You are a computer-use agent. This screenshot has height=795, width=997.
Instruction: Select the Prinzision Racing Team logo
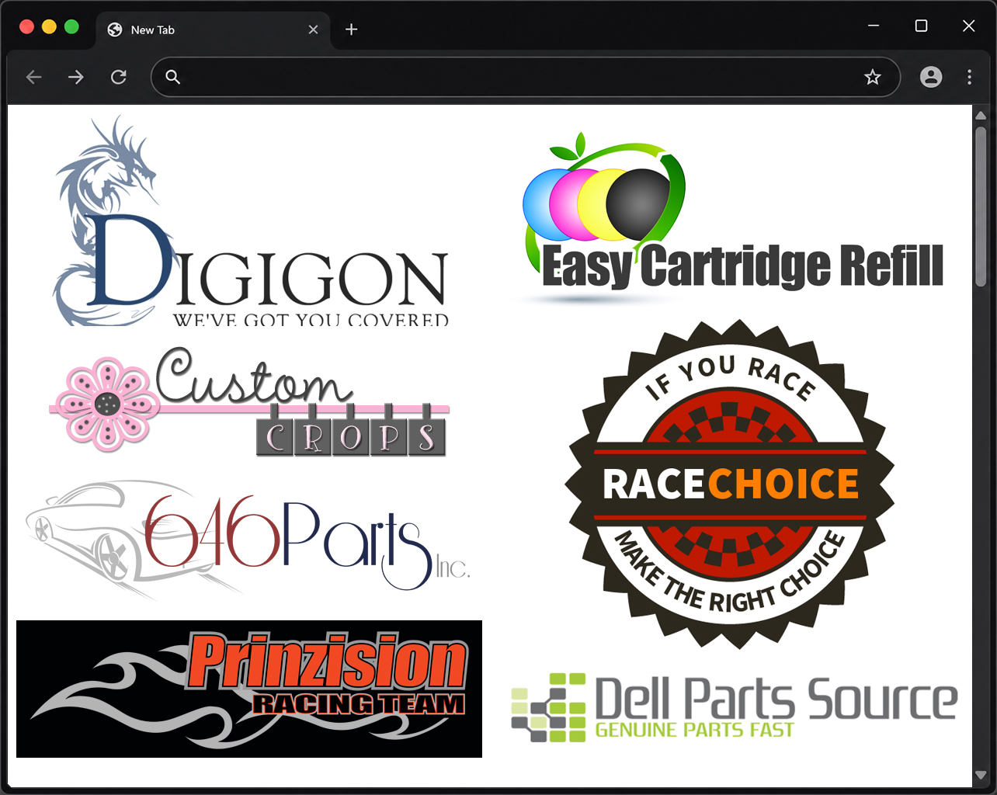(249, 689)
